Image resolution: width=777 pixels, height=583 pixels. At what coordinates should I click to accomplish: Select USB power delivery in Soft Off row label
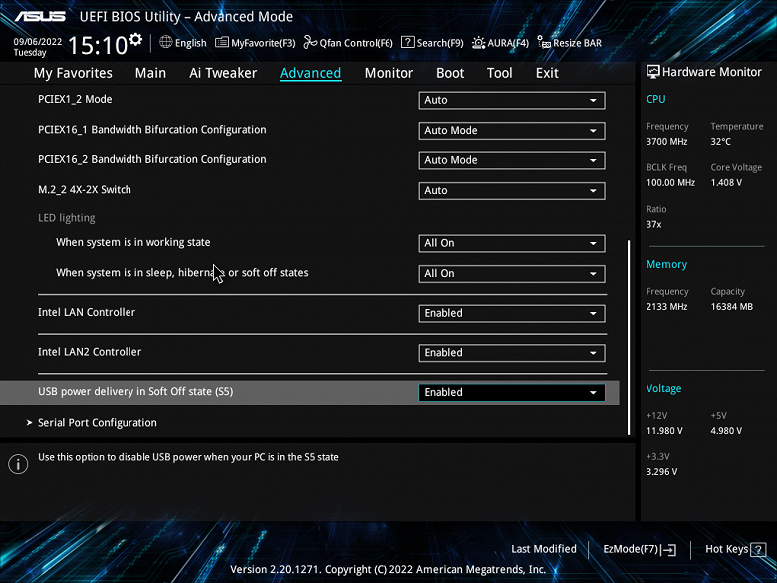135,391
